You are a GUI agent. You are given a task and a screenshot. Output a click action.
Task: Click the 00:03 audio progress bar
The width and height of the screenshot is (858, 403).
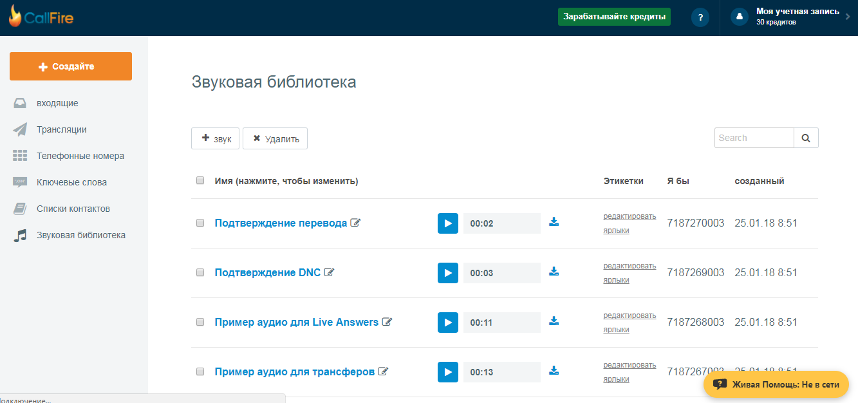(502, 273)
